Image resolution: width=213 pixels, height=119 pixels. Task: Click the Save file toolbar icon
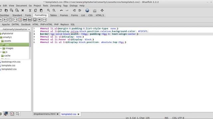coord(12,10)
